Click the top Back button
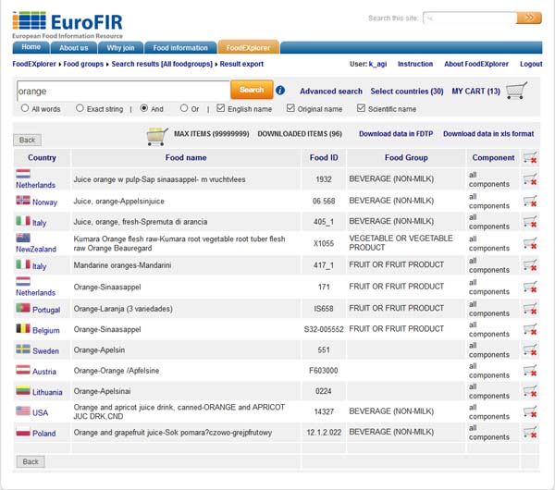 click(27, 141)
